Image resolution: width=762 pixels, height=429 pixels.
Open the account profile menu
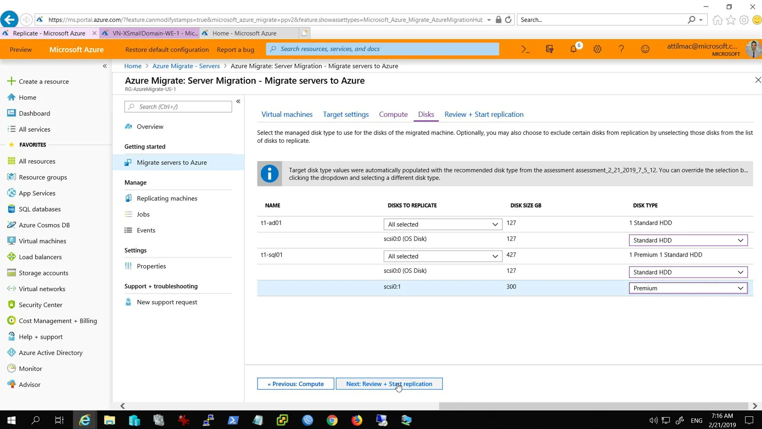pyautogui.click(x=714, y=49)
